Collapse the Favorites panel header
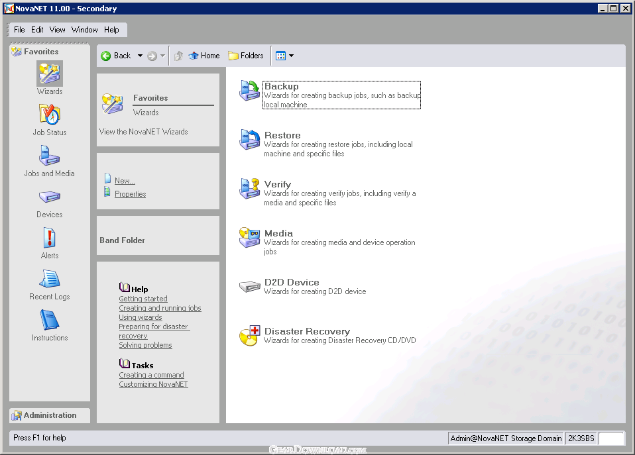The width and height of the screenshot is (635, 455). tap(50, 52)
